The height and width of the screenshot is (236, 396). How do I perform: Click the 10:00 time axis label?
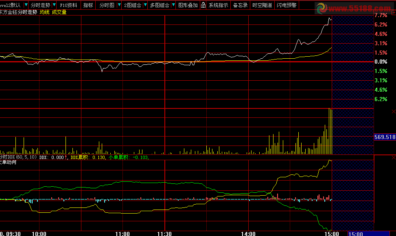click(x=39, y=234)
